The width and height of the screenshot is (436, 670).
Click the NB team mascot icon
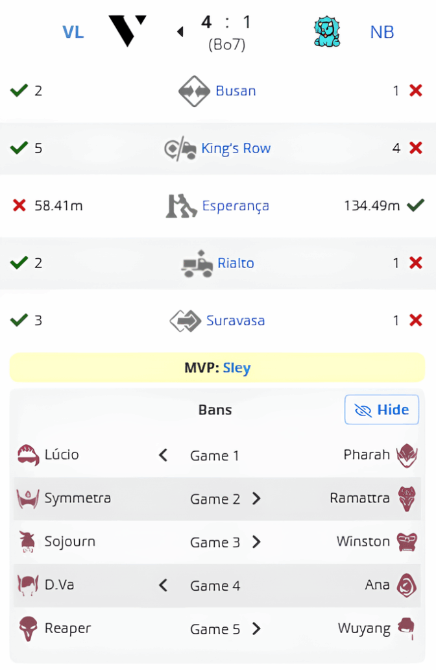pyautogui.click(x=326, y=32)
